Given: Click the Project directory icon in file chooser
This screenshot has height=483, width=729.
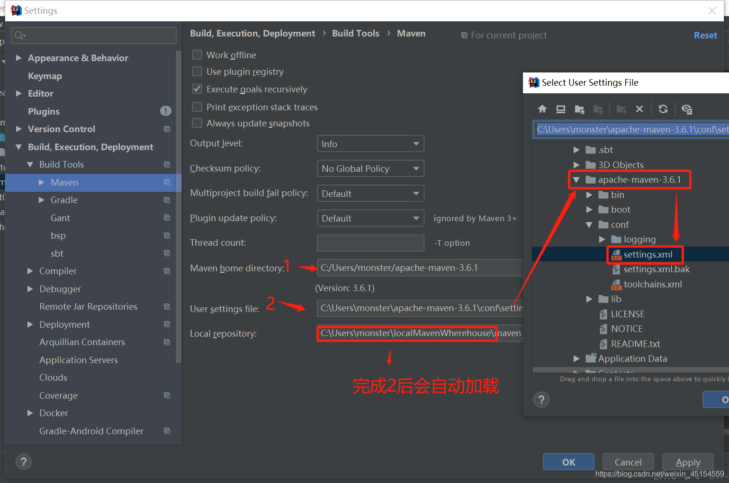Looking at the screenshot, I should 579,109.
